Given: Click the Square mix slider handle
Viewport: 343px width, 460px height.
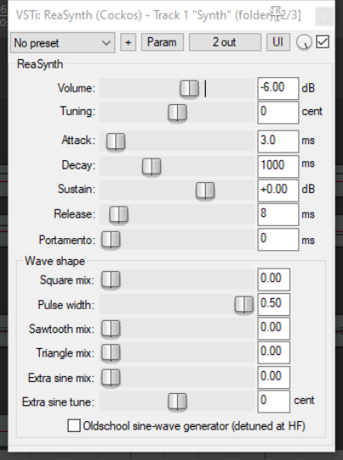Looking at the screenshot, I should click(111, 280).
